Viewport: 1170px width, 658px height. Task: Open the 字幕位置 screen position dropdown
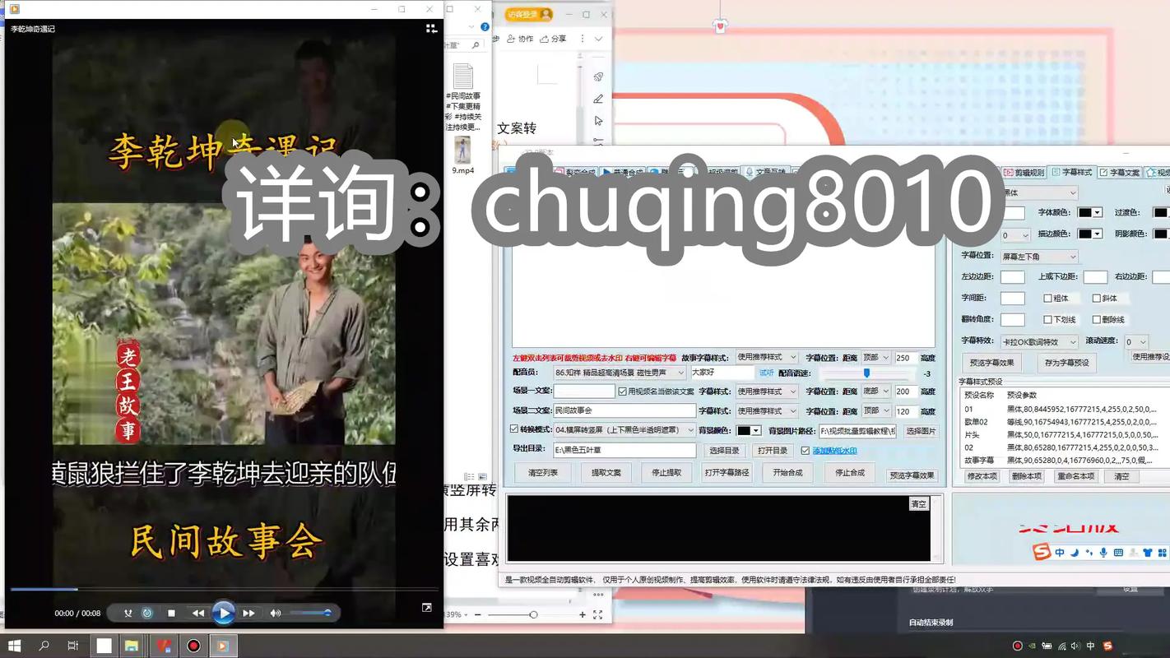coord(1038,257)
